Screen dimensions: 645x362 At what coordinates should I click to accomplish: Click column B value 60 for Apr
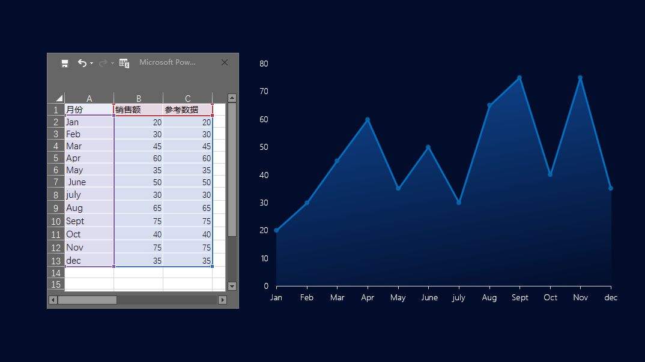pos(139,158)
